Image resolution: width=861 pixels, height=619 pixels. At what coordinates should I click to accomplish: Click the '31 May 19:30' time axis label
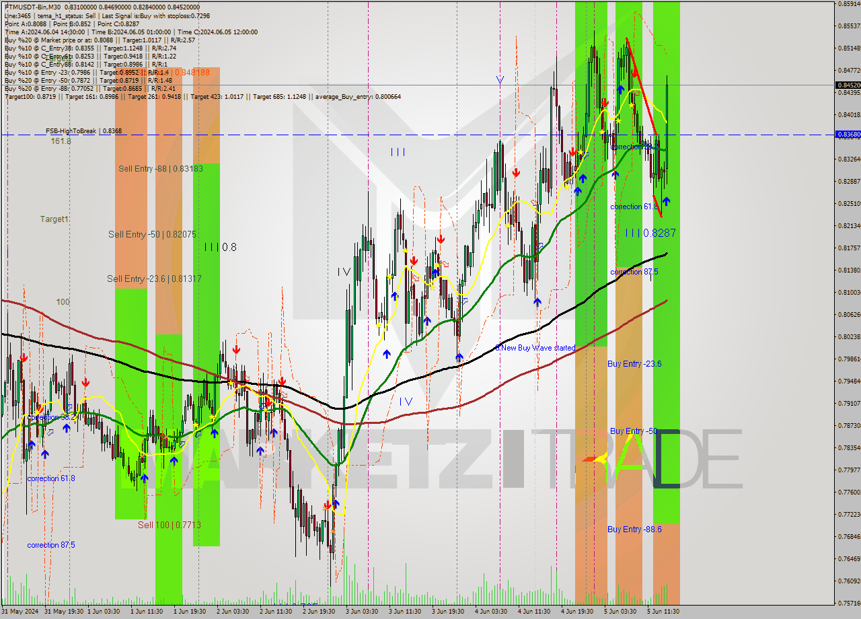pos(64,612)
